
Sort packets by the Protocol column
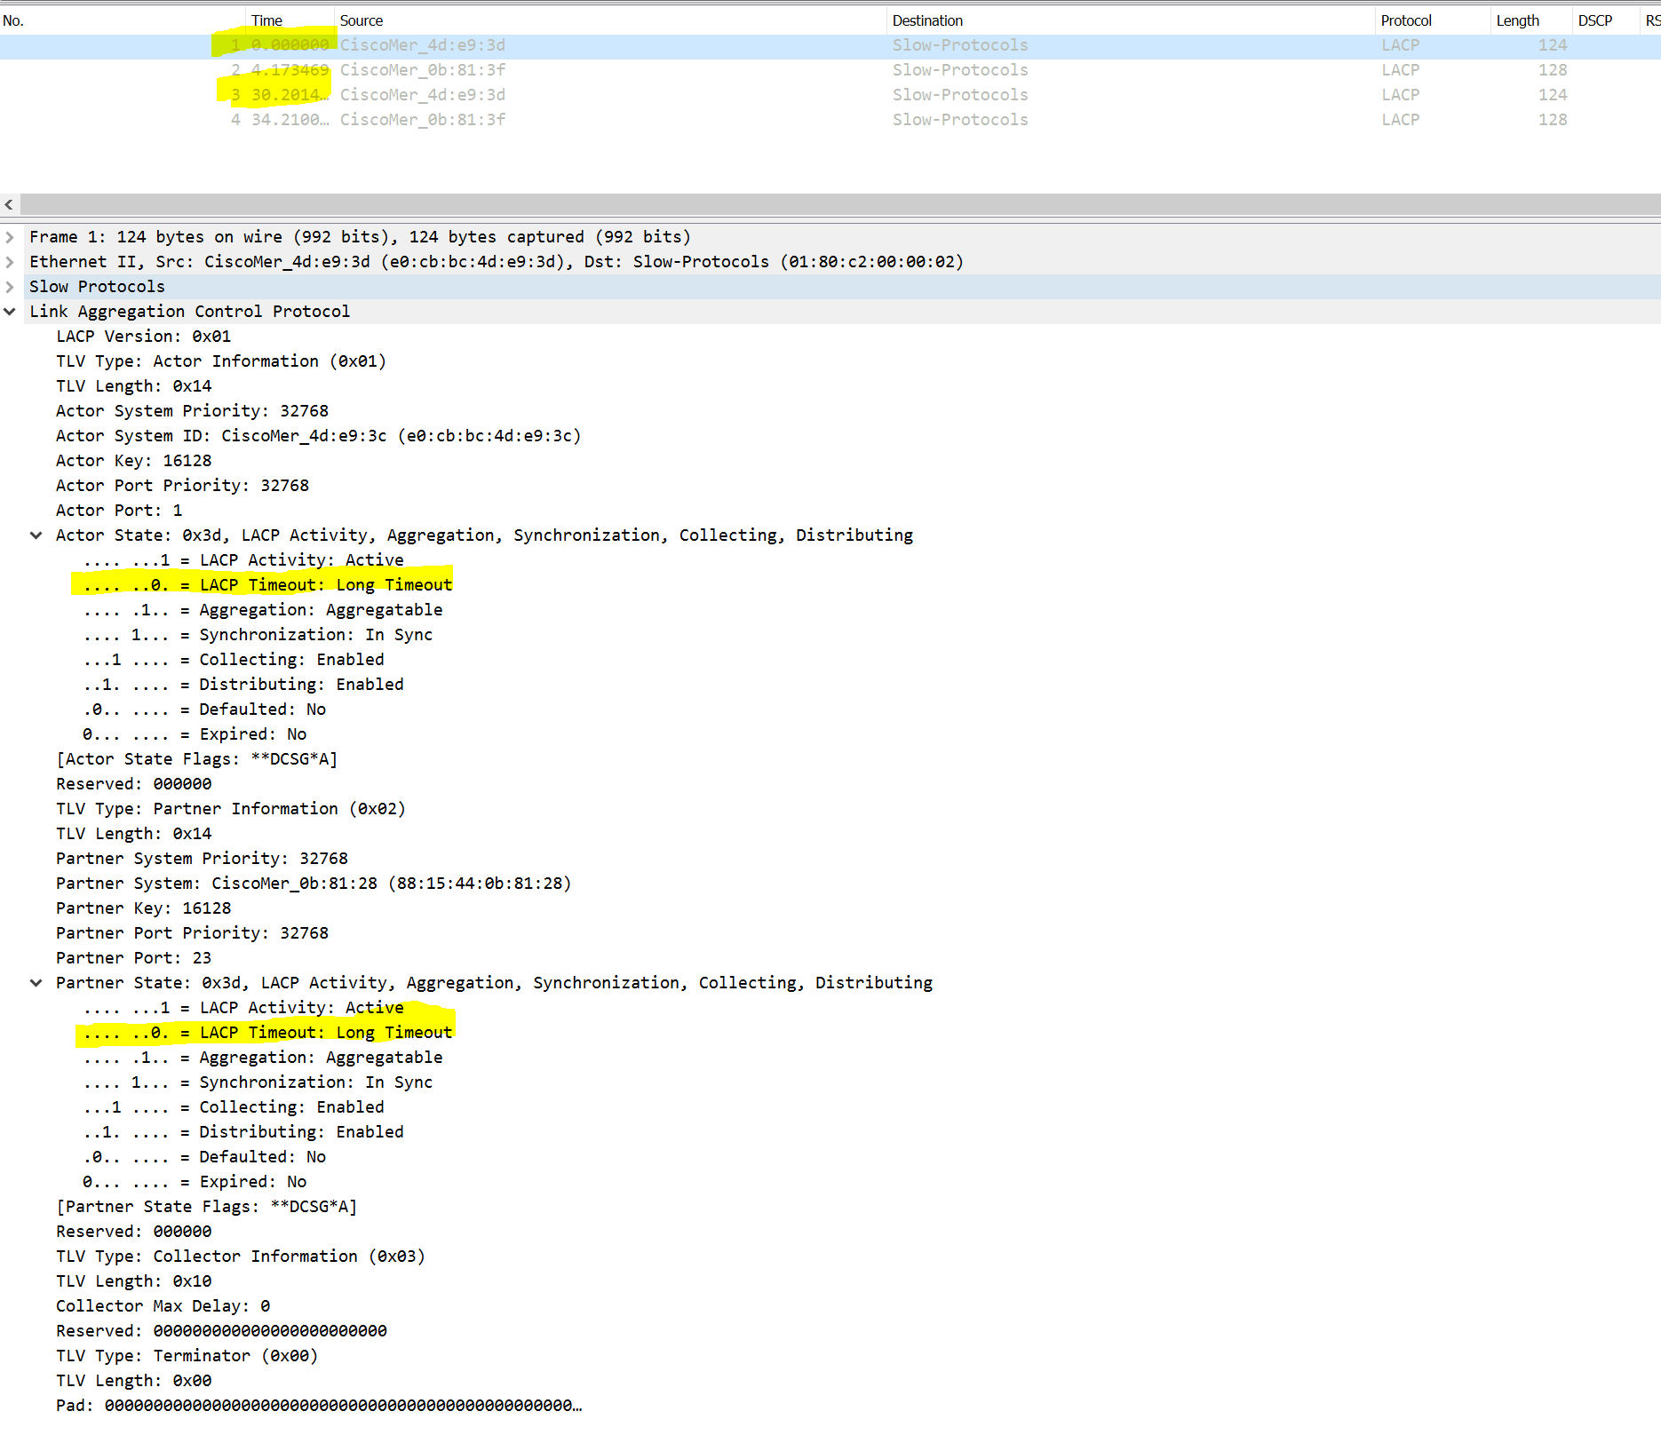tap(1406, 20)
